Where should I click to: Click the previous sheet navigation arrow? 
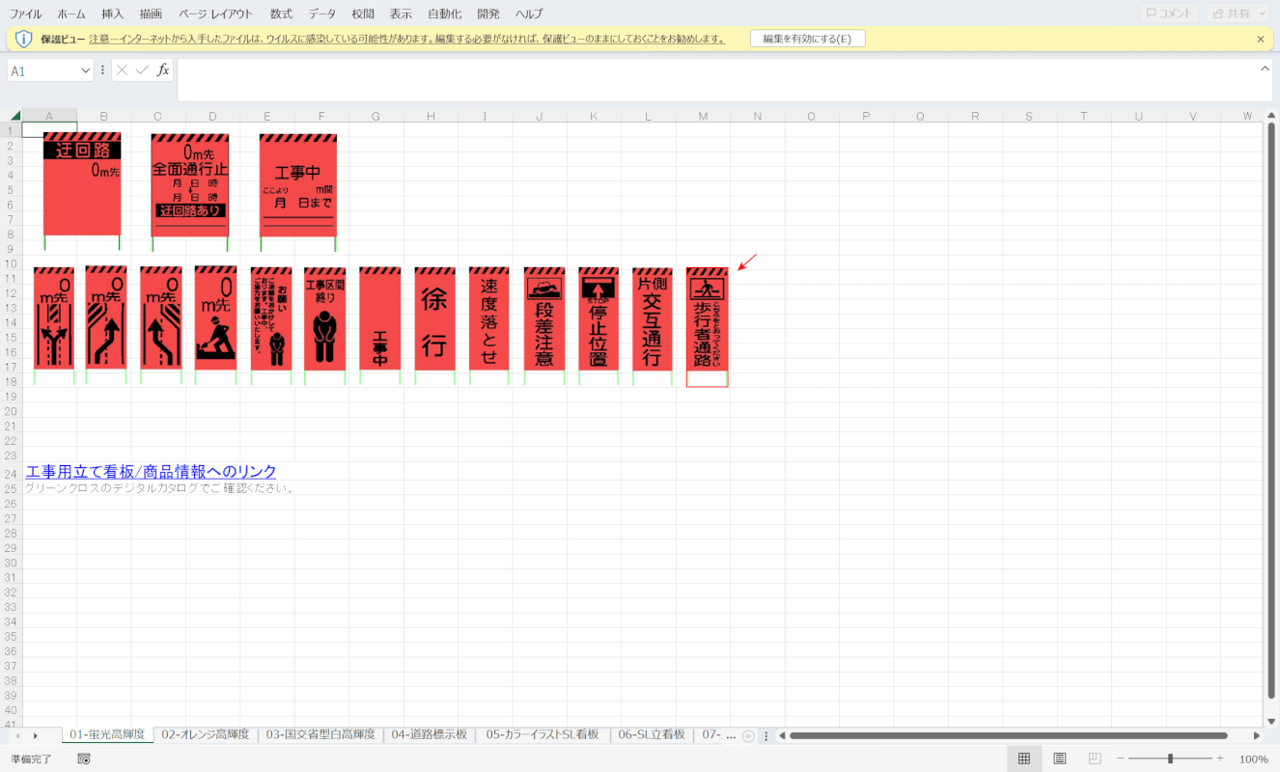coord(16,735)
